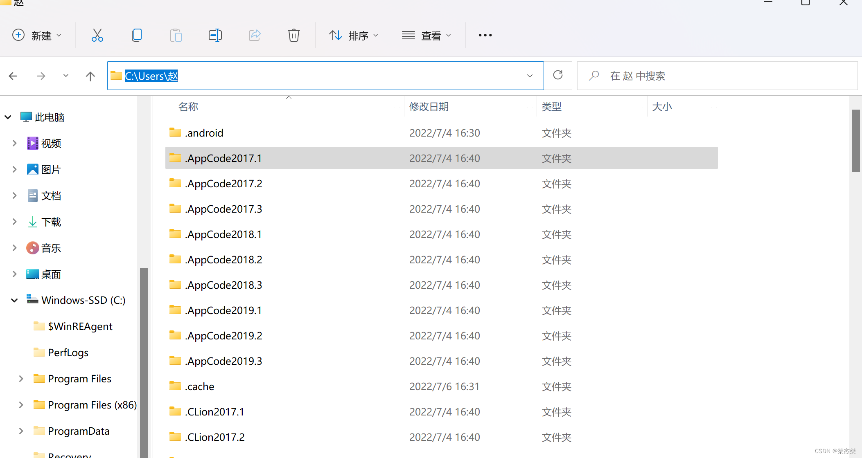Expand address bar history dropdown arrow

pyautogui.click(x=530, y=76)
